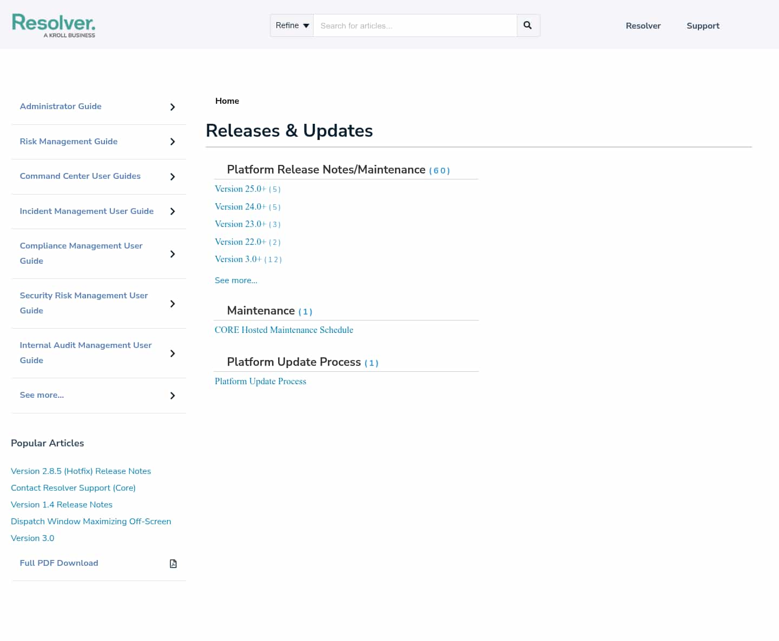Open Version 2.8.5 (Hotfix) Release Notes
Screen dimensions: 779x641
tap(81, 471)
